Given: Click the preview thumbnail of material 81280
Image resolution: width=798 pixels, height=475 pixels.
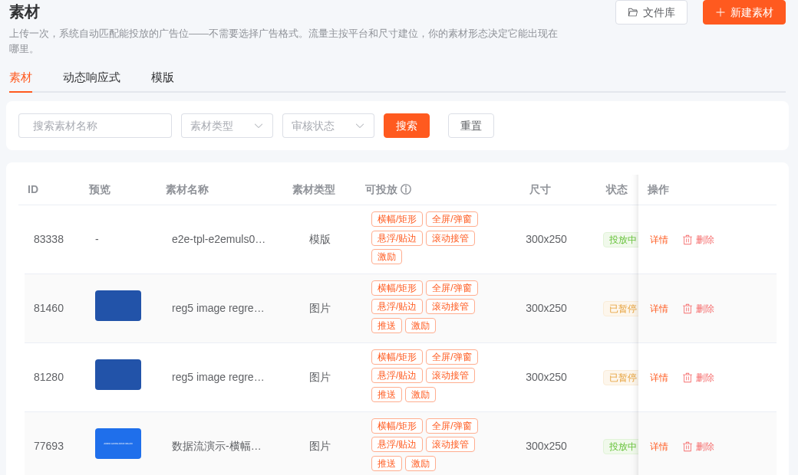Looking at the screenshot, I should (118, 375).
